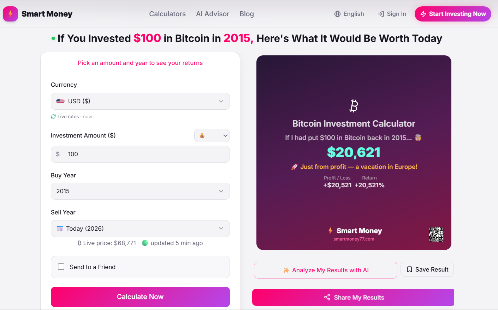This screenshot has height=310, width=498.
Task: Click the Sign In arrow icon
Action: (x=381, y=14)
